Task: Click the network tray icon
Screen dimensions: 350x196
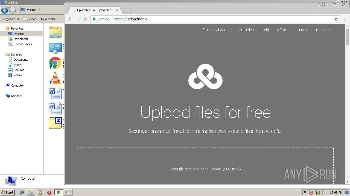Action: [317, 192]
